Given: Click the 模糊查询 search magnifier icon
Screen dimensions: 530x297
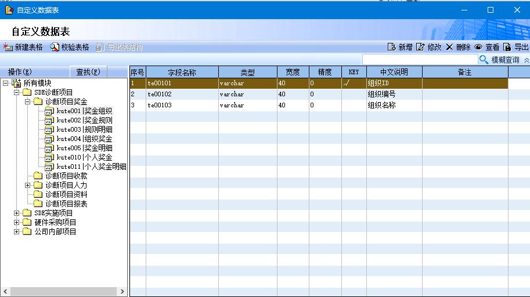Looking at the screenshot, I should [484, 60].
